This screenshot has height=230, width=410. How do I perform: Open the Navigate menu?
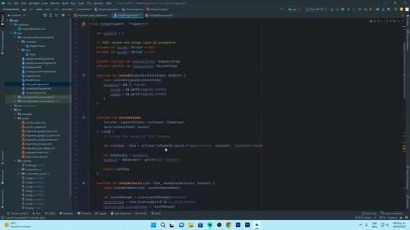point(34,3)
